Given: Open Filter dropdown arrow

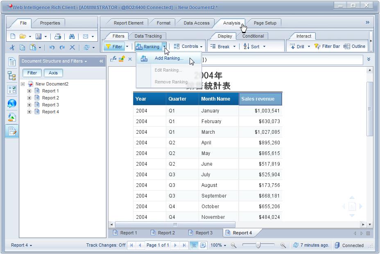Looking at the screenshot, I should point(127,47).
